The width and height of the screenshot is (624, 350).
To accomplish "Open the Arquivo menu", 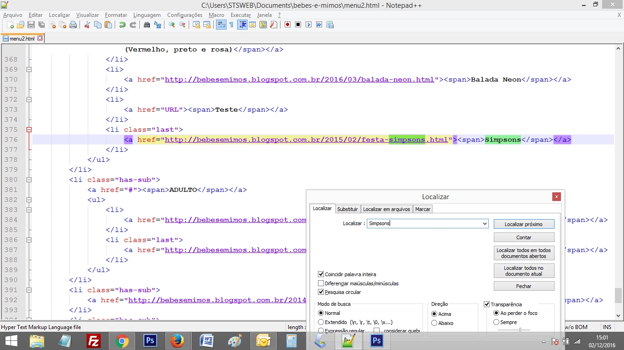I will click(13, 15).
